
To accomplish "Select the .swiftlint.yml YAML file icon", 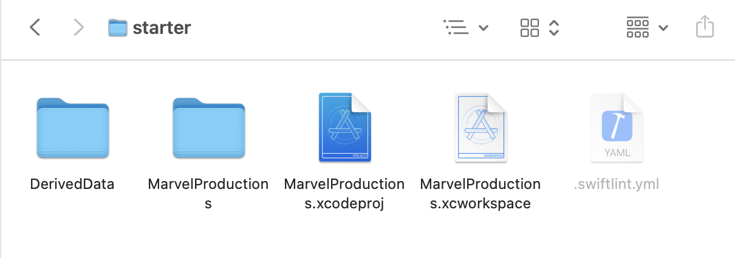I will (617, 128).
